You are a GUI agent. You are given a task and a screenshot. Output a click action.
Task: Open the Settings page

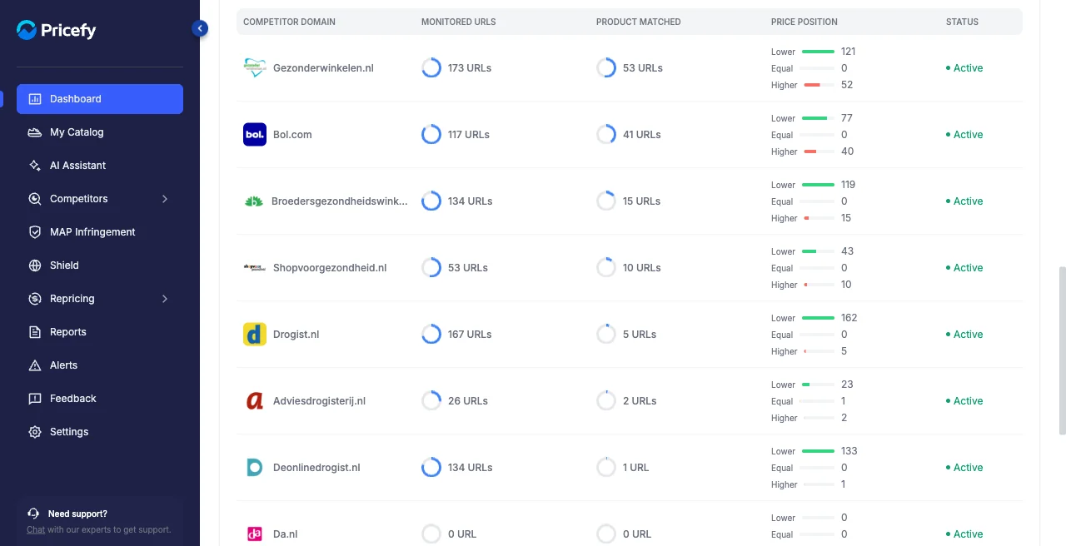coord(100,432)
